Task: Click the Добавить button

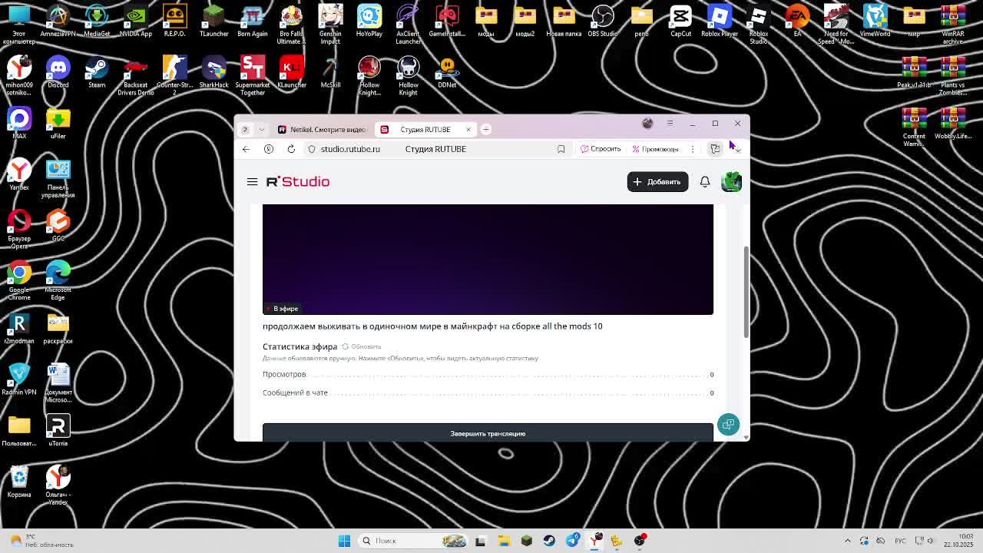Action: coord(657,182)
